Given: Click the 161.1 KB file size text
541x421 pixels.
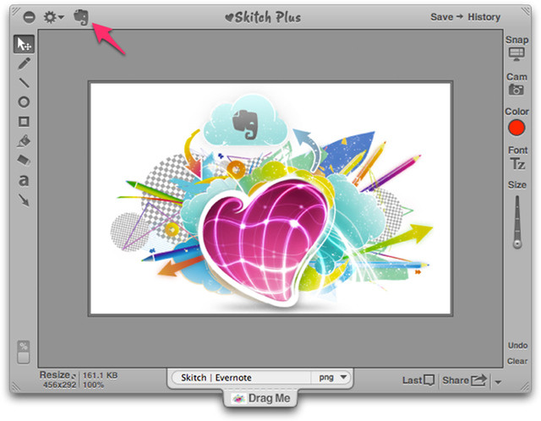Looking at the screenshot, I should [x=100, y=375].
